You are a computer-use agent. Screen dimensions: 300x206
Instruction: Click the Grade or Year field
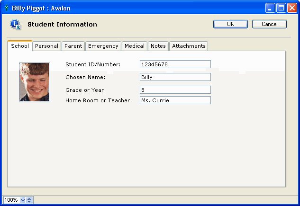coord(175,90)
